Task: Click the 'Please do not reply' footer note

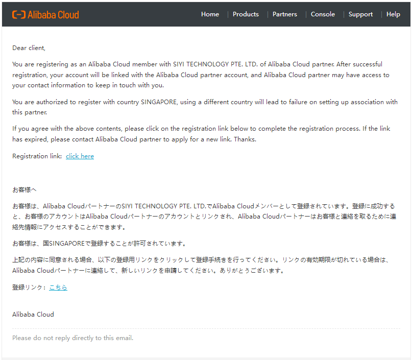Action: tap(72, 338)
